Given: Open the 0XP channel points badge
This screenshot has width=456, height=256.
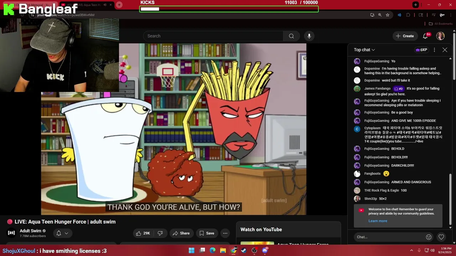Looking at the screenshot, I should [421, 50].
